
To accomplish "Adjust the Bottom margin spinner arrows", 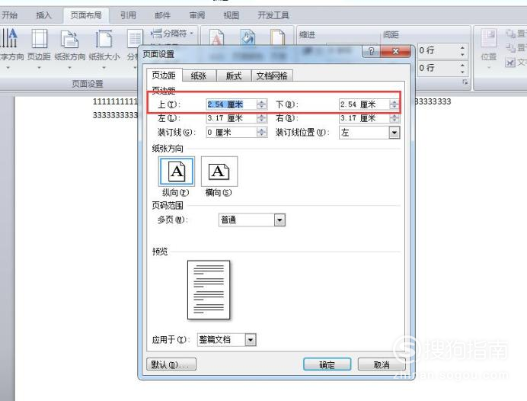I will pos(394,104).
